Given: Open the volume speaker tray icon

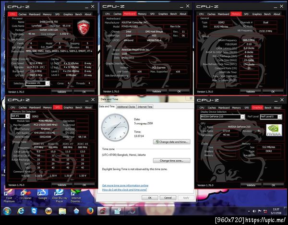Looking at the screenshot, I should point(254,211).
